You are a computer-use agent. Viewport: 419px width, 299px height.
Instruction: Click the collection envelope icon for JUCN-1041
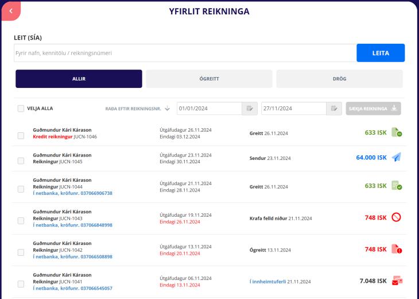click(x=396, y=281)
